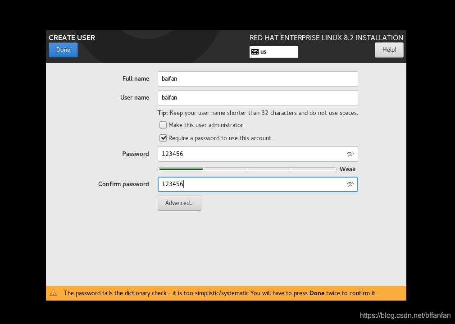Click the Tip about user name length
455x324 pixels.
point(258,113)
